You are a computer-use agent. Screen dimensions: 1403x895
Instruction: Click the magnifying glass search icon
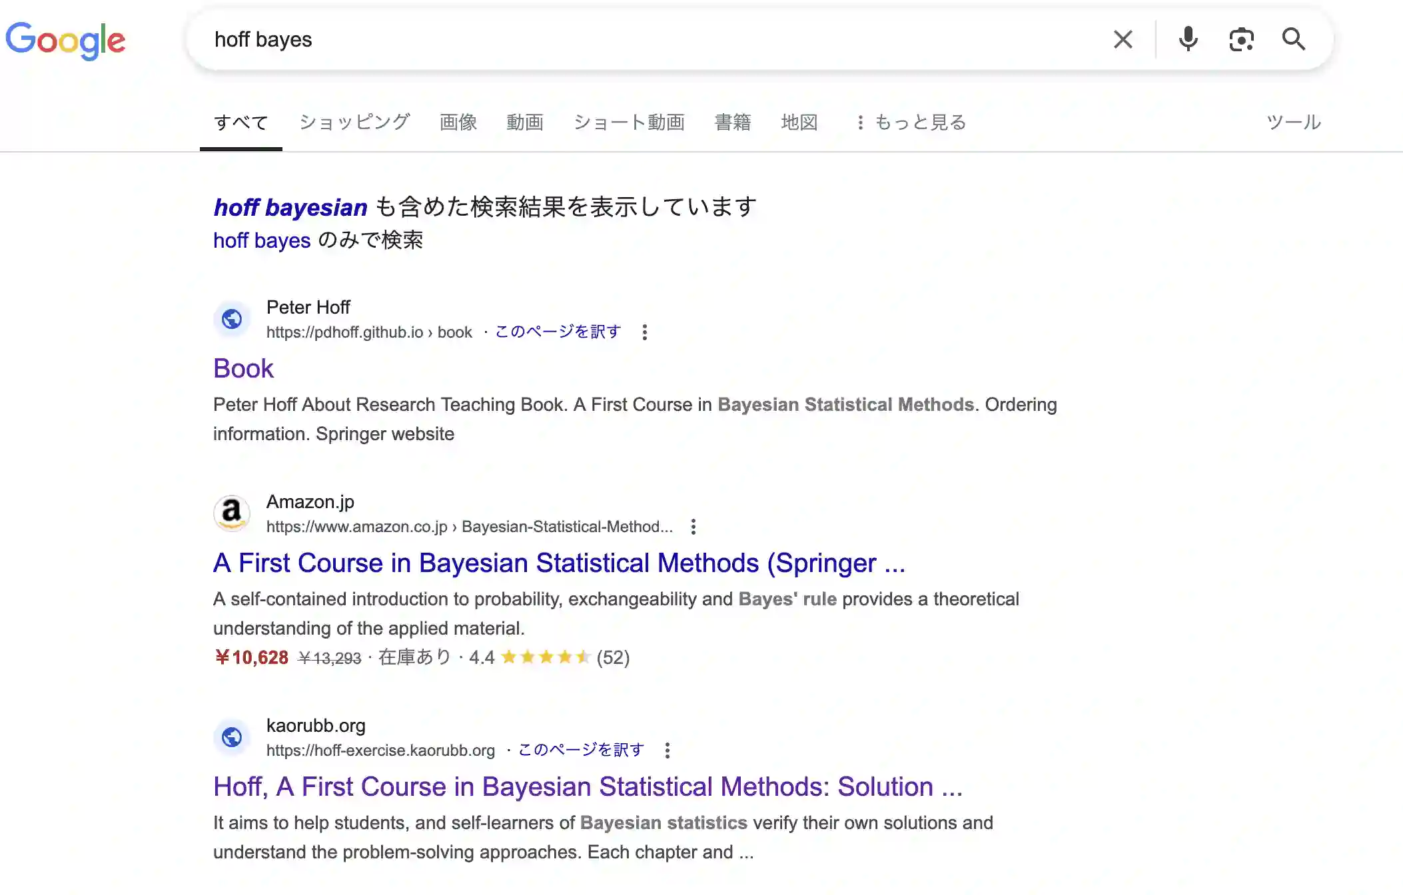(1294, 39)
